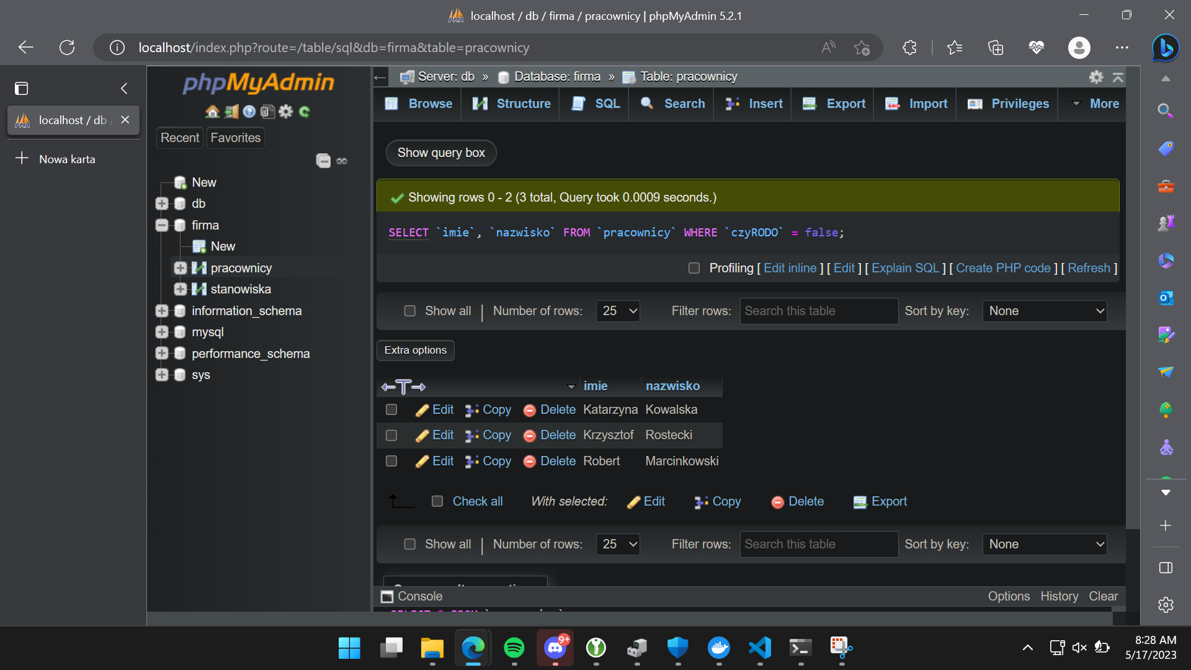
Task: Check lower Show all checkbox
Action: (x=410, y=545)
